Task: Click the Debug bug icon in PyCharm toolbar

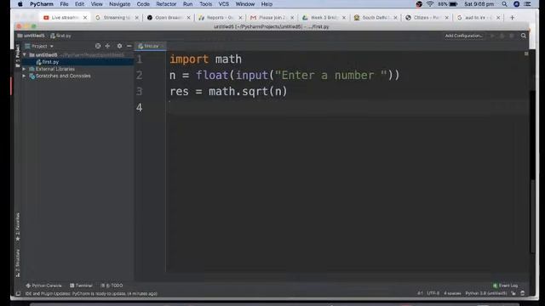Action: (502, 36)
